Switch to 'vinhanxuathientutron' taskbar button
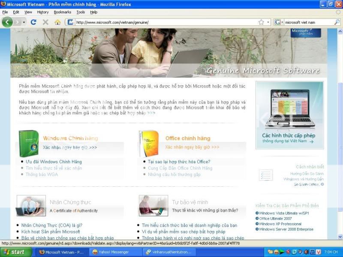This screenshot has height=257, width=343. click(169, 252)
